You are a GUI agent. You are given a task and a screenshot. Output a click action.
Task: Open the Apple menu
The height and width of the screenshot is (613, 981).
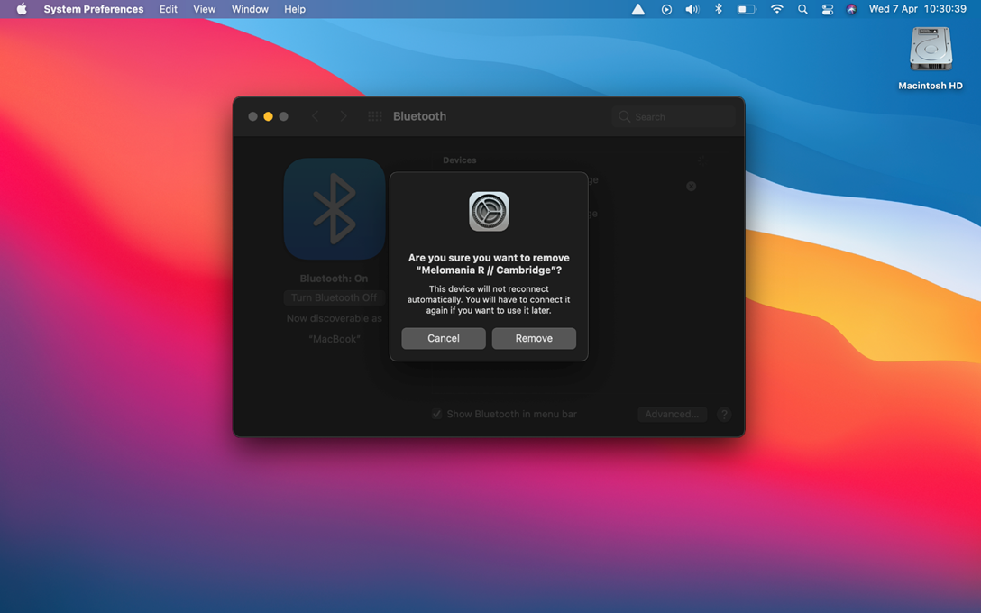click(22, 9)
